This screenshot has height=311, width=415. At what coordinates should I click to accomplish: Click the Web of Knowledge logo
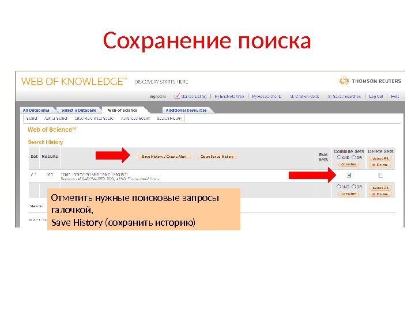tap(74, 81)
